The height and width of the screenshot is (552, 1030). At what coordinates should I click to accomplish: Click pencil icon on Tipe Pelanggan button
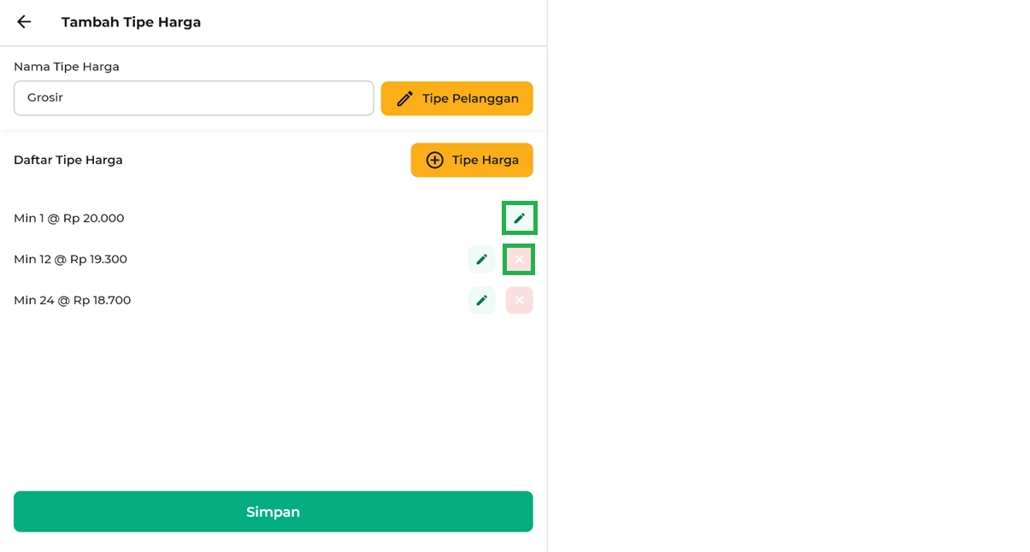point(405,98)
